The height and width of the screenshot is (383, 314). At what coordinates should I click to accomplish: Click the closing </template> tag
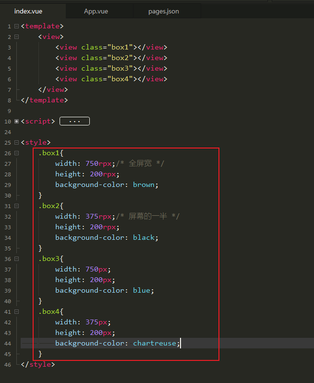point(44,100)
